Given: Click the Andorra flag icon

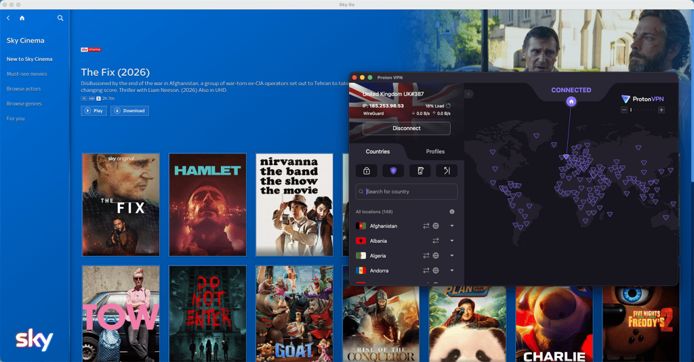Looking at the screenshot, I should 361,271.
